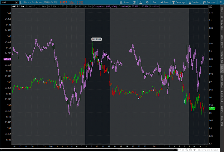Open the 5m timeframe dropdown
Screen dimensions: 224x152
point(154,2)
